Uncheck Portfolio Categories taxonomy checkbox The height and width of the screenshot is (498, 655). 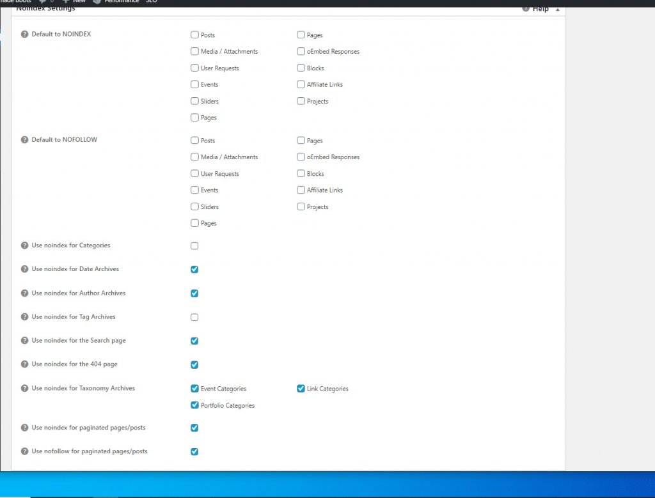click(194, 405)
